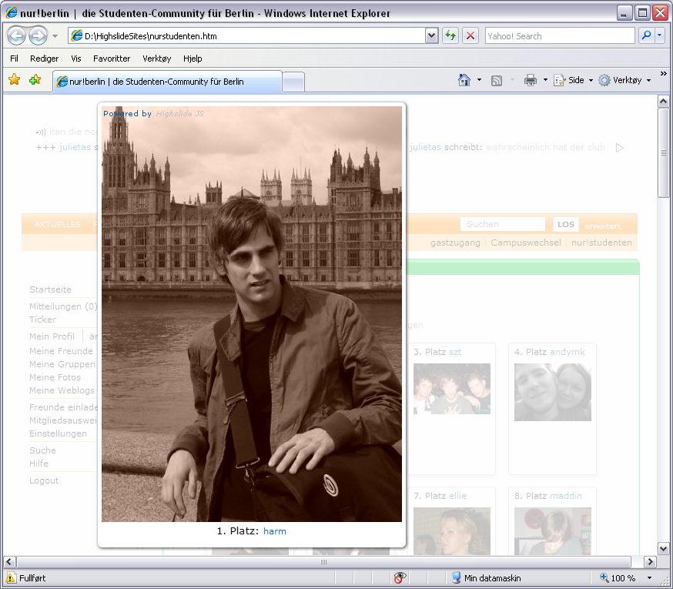
Task: Open the ellie profile link
Action: pyautogui.click(x=457, y=496)
